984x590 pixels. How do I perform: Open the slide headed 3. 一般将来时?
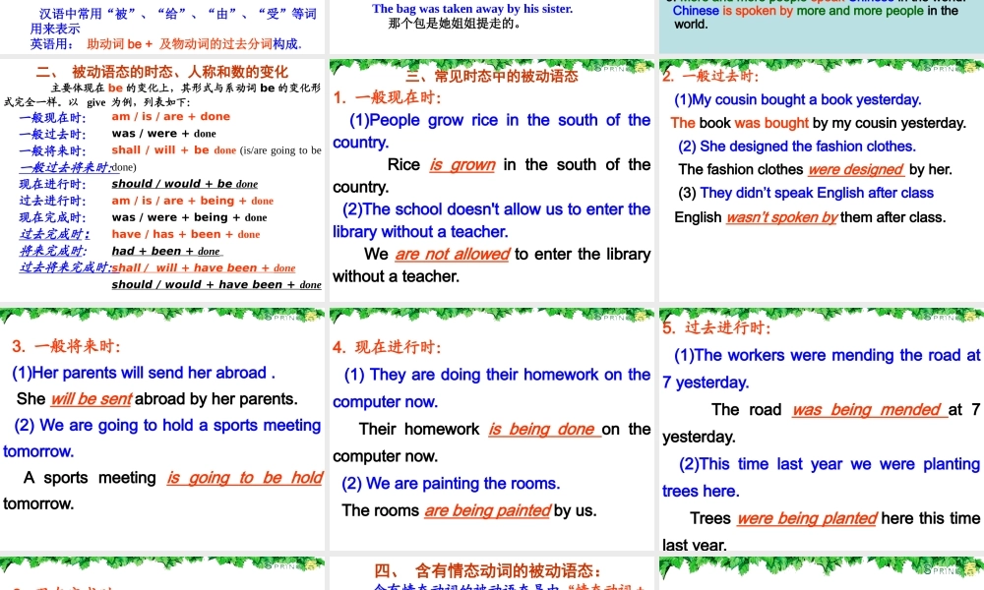(x=162, y=429)
